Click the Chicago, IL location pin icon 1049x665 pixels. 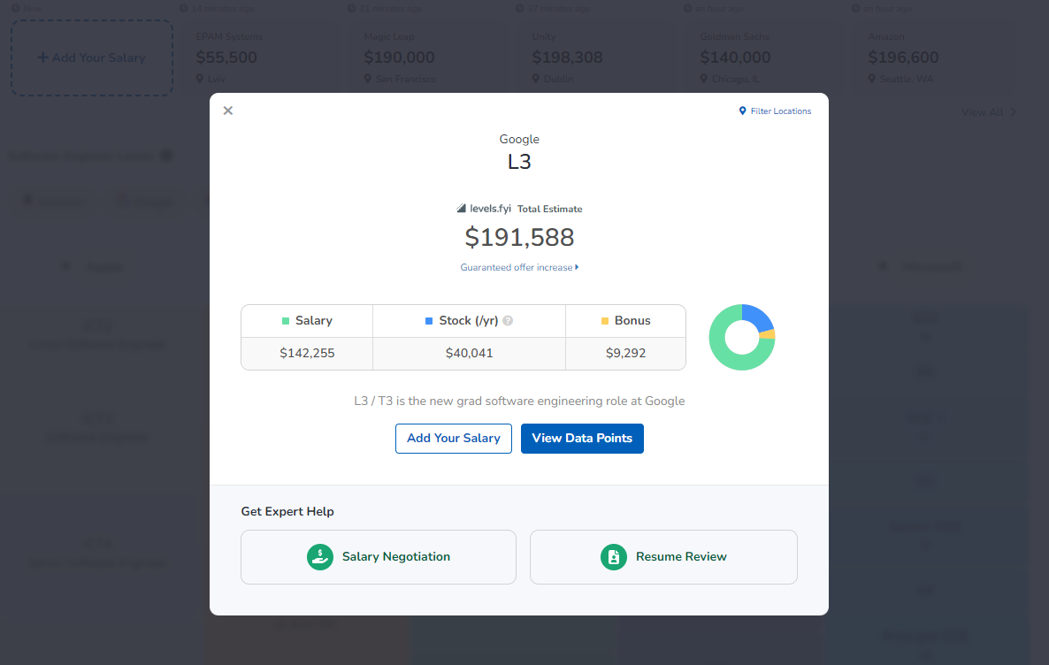704,79
